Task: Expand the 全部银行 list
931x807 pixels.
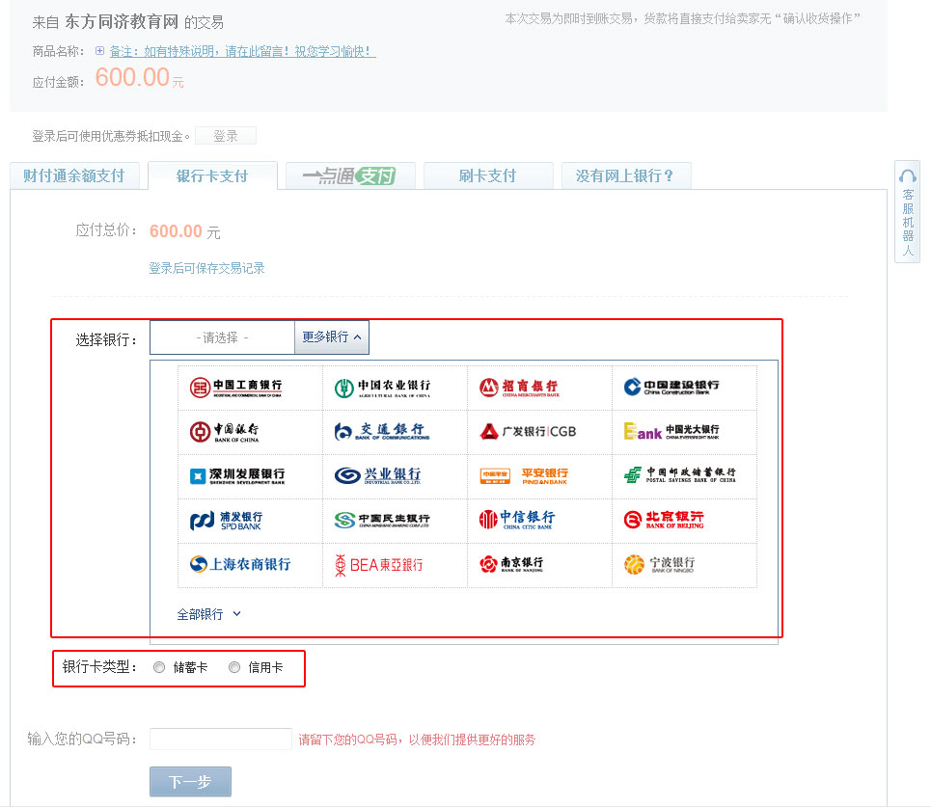Action: [x=209, y=614]
